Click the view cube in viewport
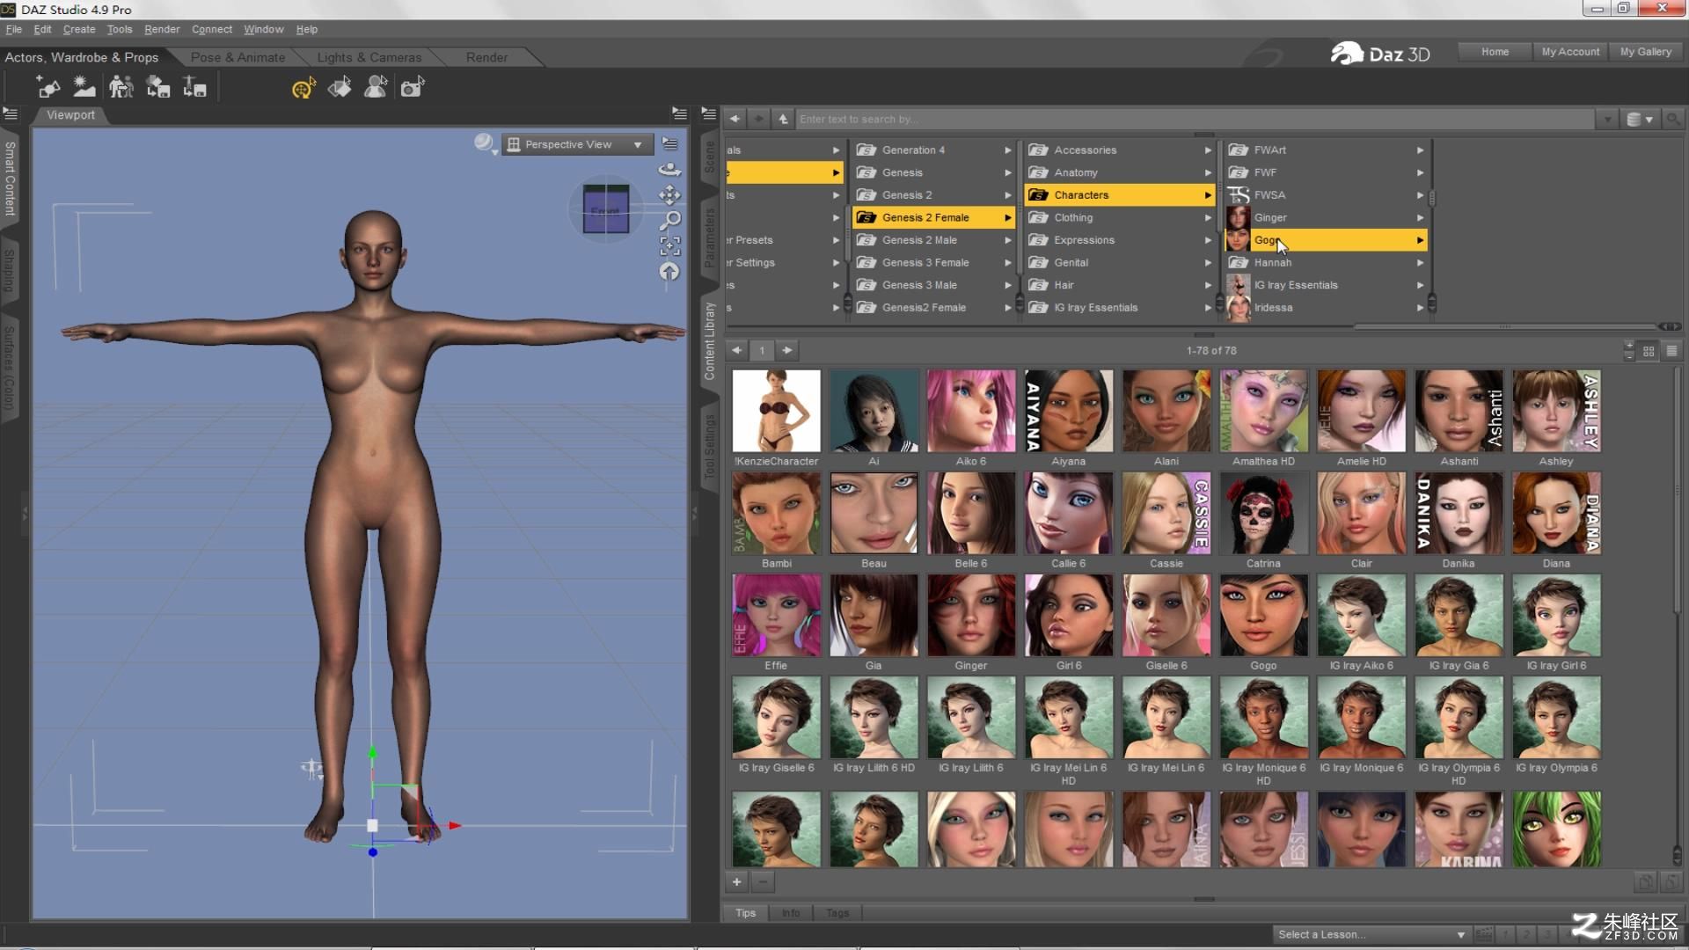The image size is (1689, 950). coord(605,209)
